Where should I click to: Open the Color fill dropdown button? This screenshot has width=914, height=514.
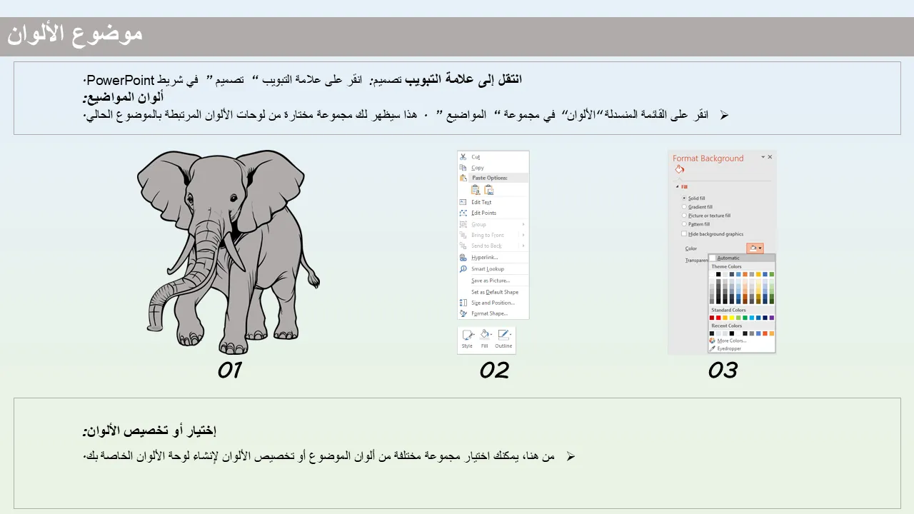click(755, 248)
